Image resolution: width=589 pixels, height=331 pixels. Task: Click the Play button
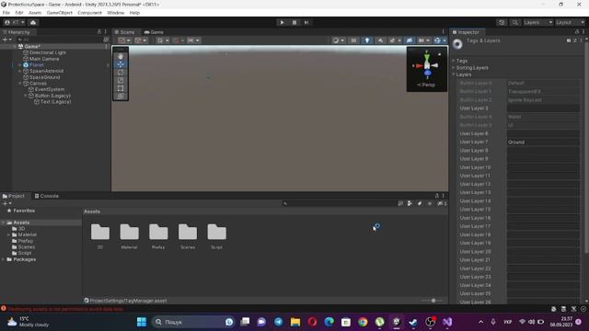(x=283, y=22)
